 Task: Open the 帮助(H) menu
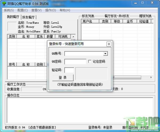point(65,10)
